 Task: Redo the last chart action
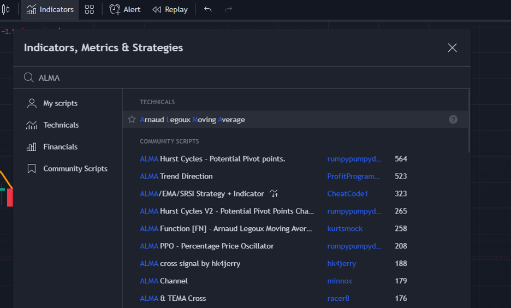pos(228,9)
